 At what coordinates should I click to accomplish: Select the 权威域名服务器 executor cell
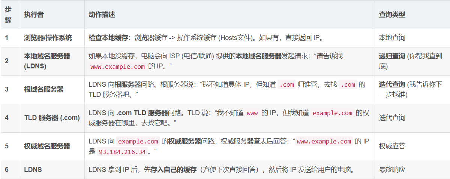click(47, 146)
